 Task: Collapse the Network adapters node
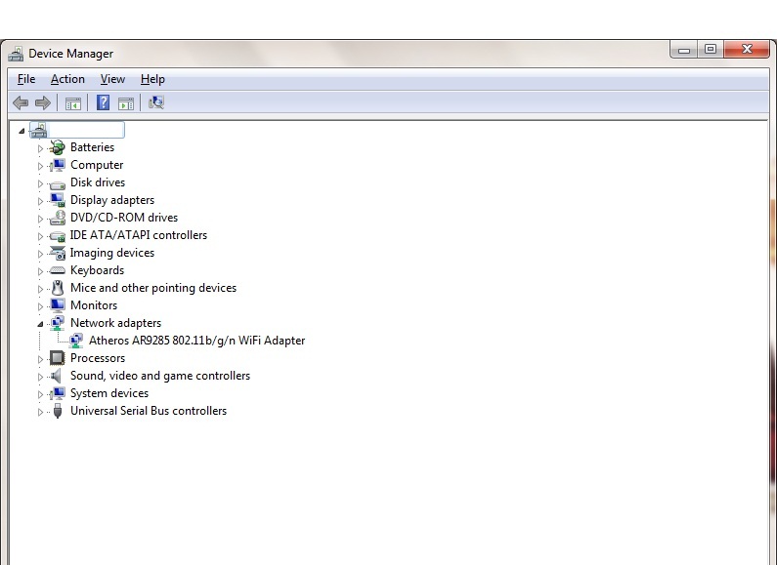pos(41,324)
